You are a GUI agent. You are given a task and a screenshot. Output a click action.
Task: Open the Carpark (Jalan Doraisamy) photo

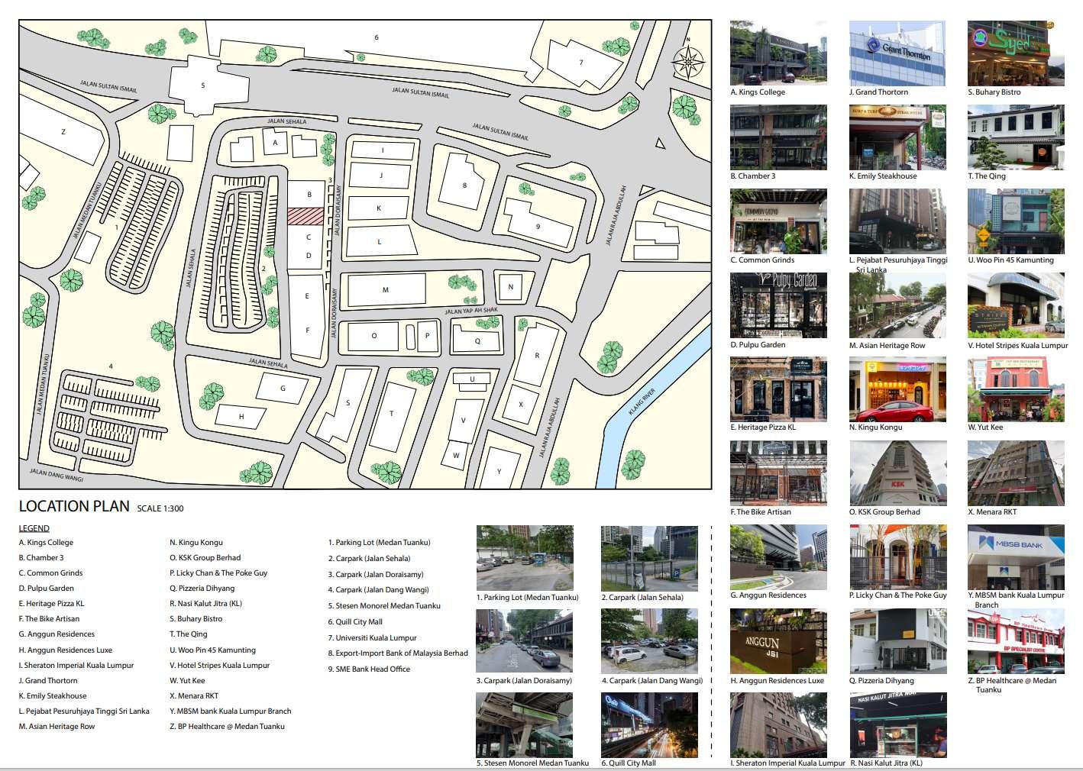click(x=525, y=641)
